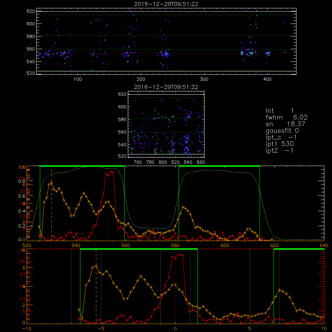Click the timestamp title above the wide top image
The height and width of the screenshot is (332, 332).
coord(166,4)
